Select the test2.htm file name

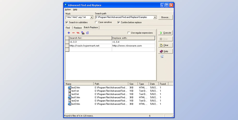click(x=76, y=88)
